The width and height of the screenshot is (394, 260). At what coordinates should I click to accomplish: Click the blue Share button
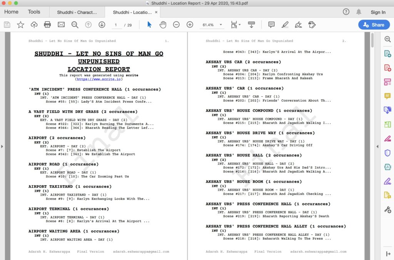click(374, 25)
